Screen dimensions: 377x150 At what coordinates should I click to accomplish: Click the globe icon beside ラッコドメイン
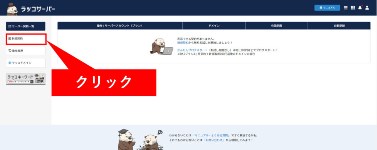pyautogui.click(x=10, y=63)
